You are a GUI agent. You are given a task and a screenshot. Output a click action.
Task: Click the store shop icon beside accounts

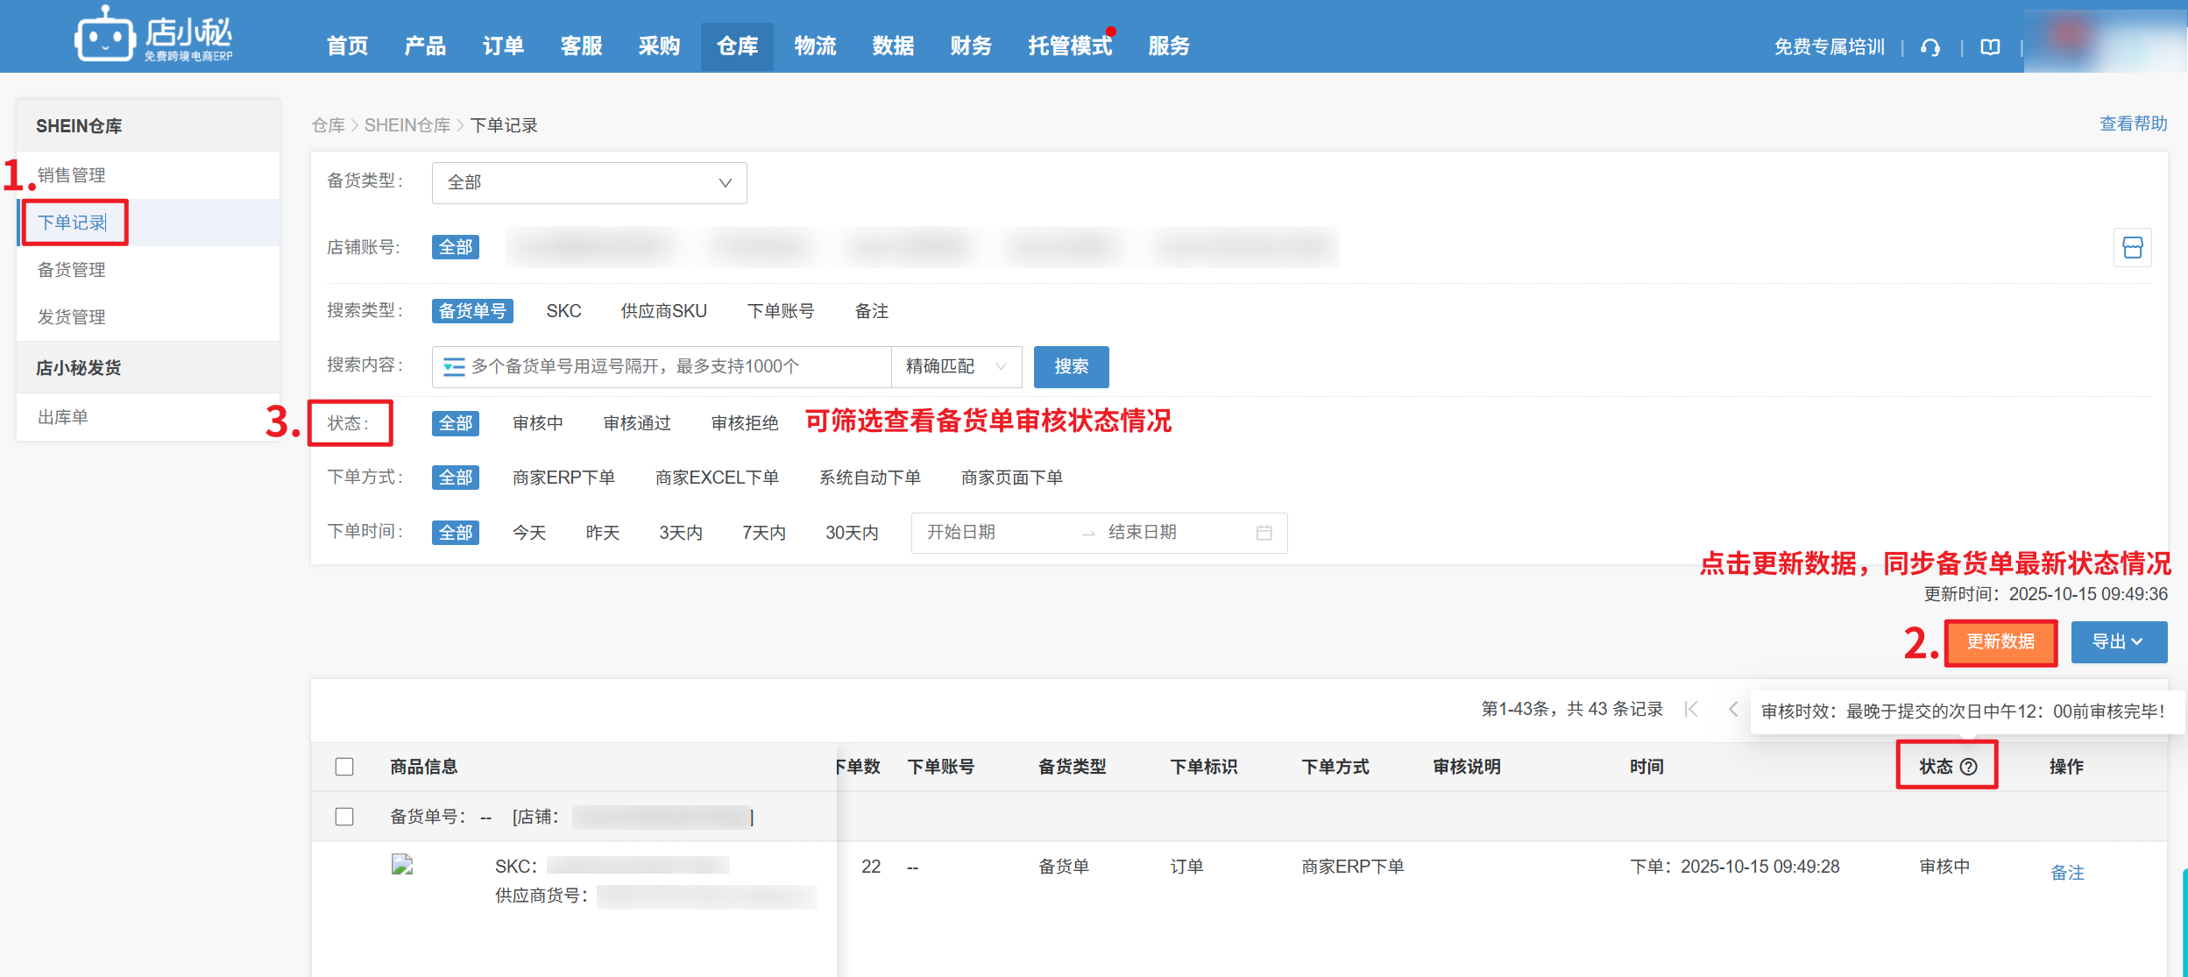pos(2132,248)
